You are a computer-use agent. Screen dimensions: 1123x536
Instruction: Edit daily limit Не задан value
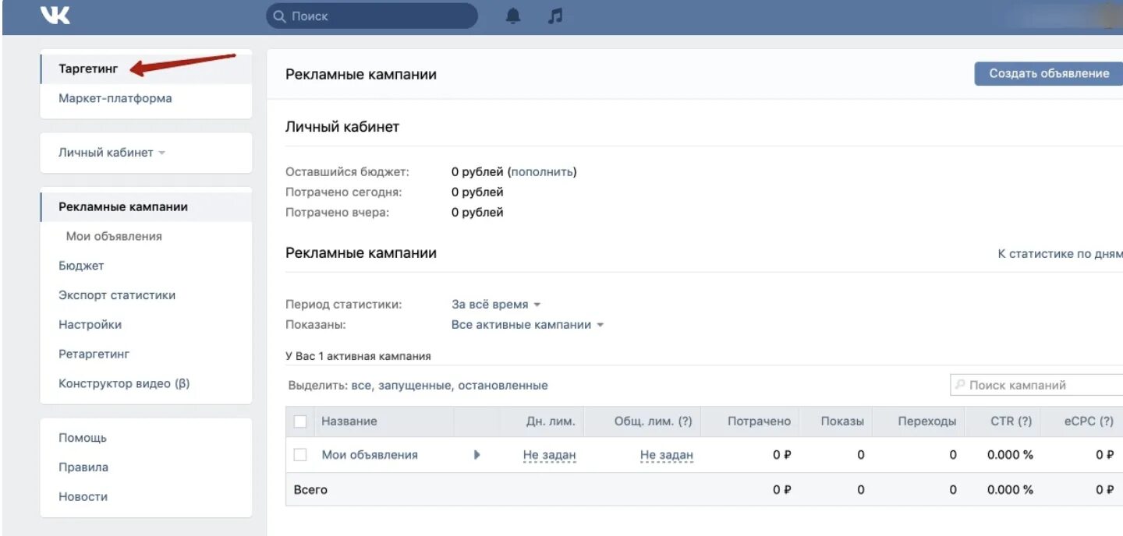point(549,455)
